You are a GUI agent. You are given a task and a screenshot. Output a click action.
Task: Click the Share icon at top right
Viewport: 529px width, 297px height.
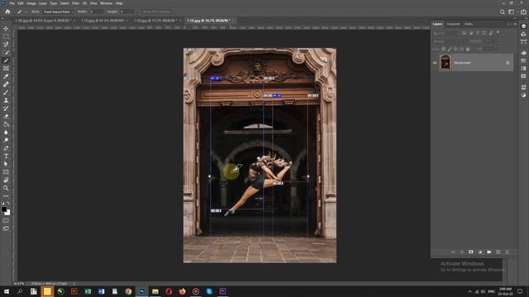[523, 12]
